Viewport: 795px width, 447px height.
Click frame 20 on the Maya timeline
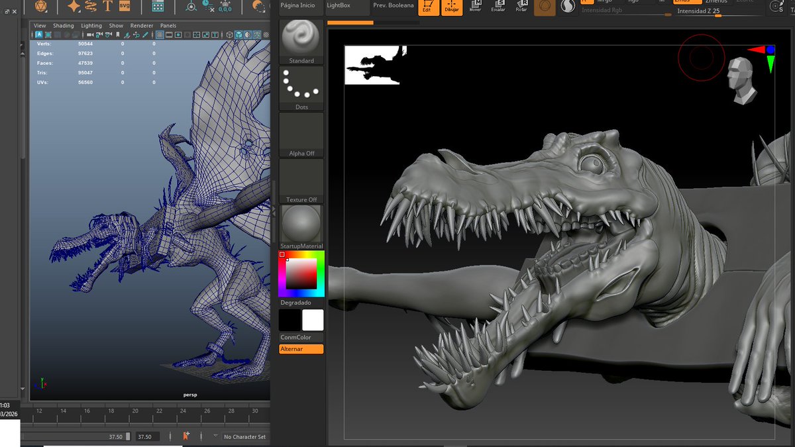pyautogui.click(x=136, y=411)
